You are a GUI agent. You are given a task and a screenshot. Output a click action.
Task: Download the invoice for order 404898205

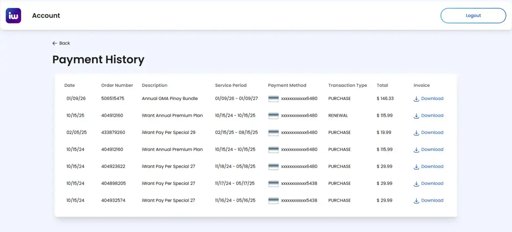pyautogui.click(x=428, y=184)
